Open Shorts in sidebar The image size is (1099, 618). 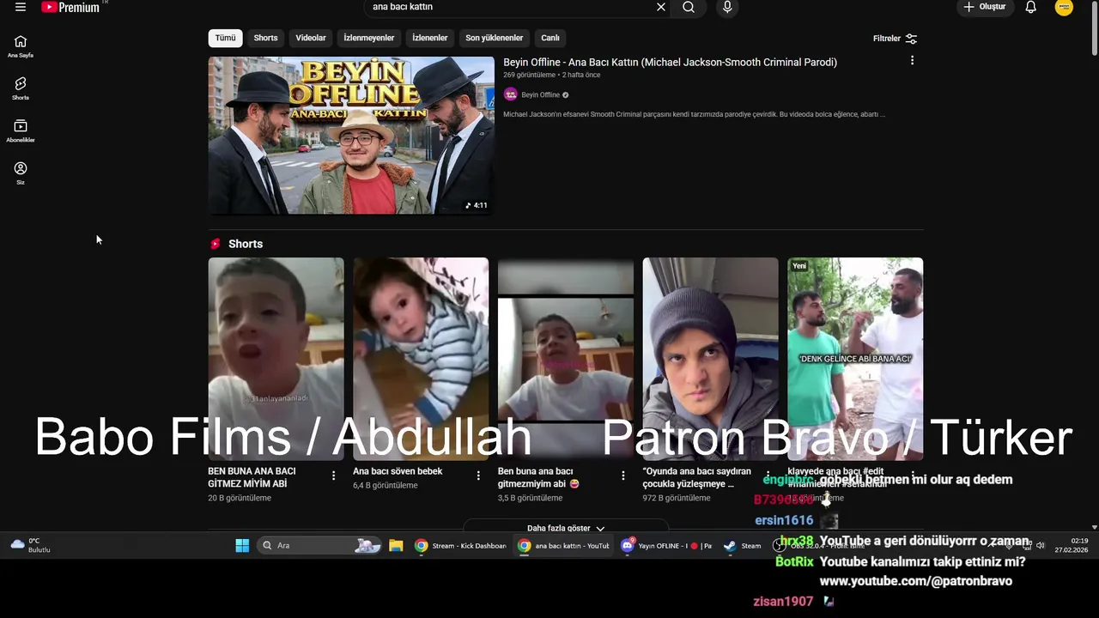pos(21,88)
